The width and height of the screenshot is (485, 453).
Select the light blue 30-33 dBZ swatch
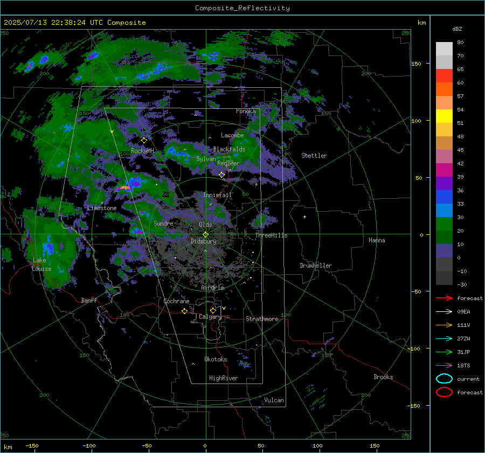click(444, 211)
